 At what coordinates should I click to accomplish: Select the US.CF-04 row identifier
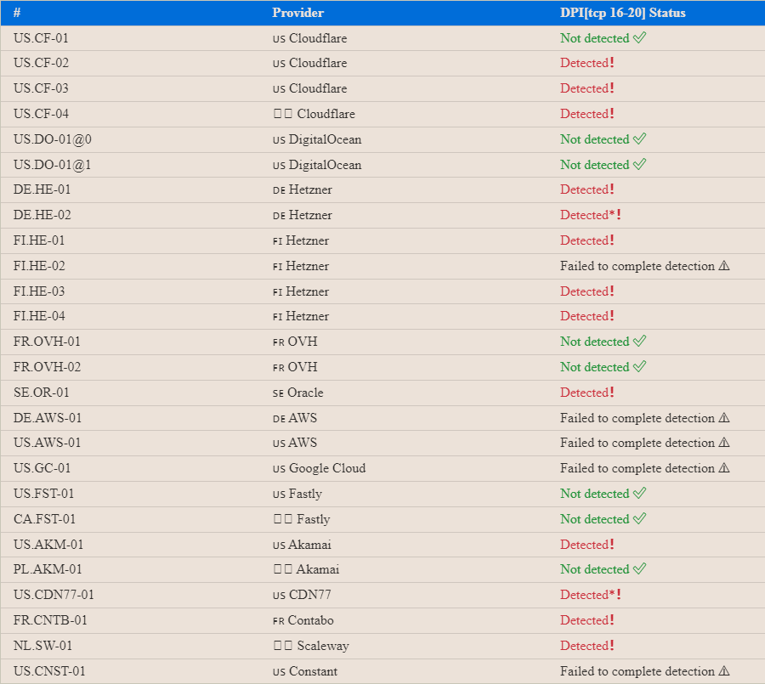(41, 114)
